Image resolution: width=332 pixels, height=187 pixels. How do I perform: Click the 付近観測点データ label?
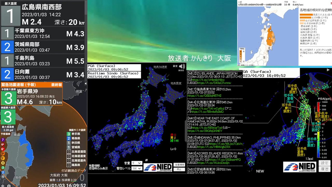(x=74, y=170)
